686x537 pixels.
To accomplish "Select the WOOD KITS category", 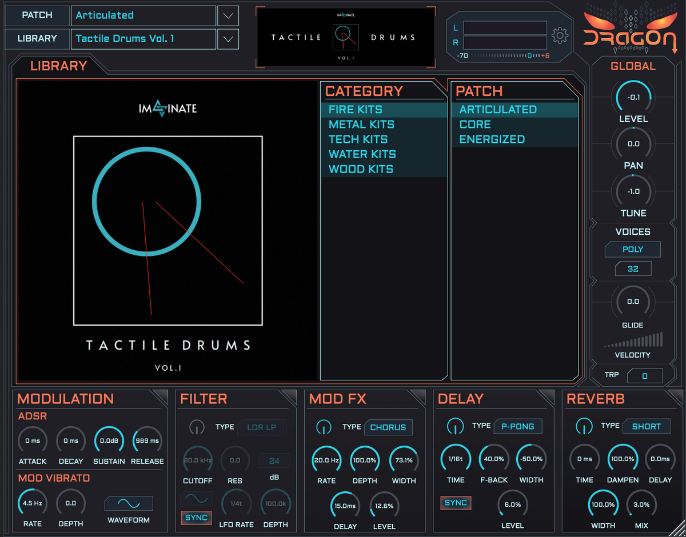I will coord(384,169).
